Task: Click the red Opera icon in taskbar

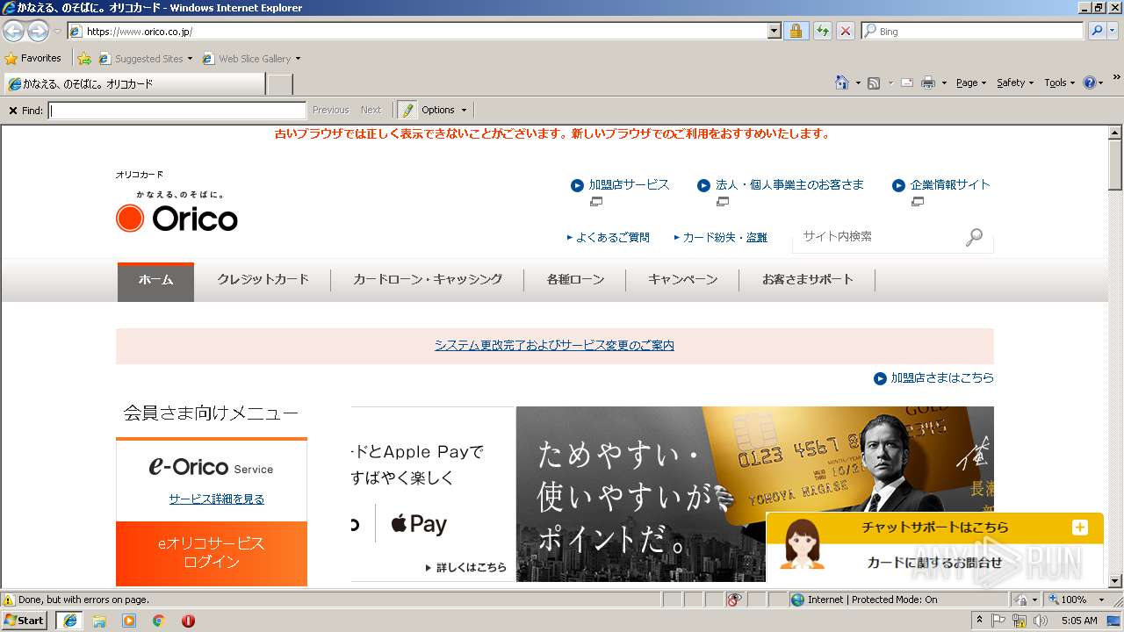Action: (188, 620)
